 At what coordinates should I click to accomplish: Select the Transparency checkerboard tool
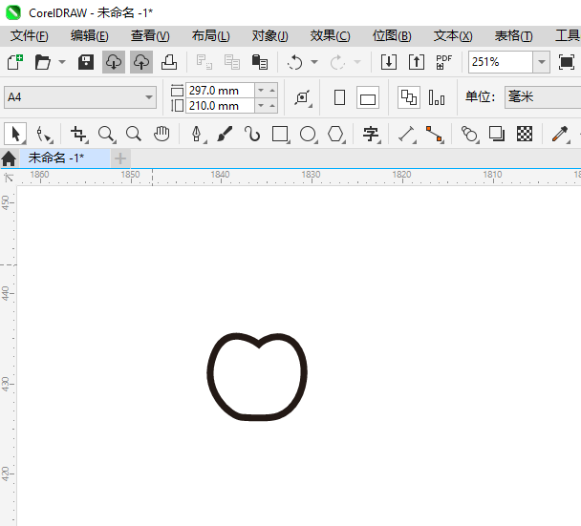click(x=525, y=134)
